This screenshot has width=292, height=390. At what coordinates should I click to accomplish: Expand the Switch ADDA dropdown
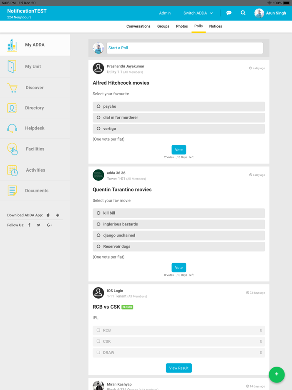pos(198,13)
